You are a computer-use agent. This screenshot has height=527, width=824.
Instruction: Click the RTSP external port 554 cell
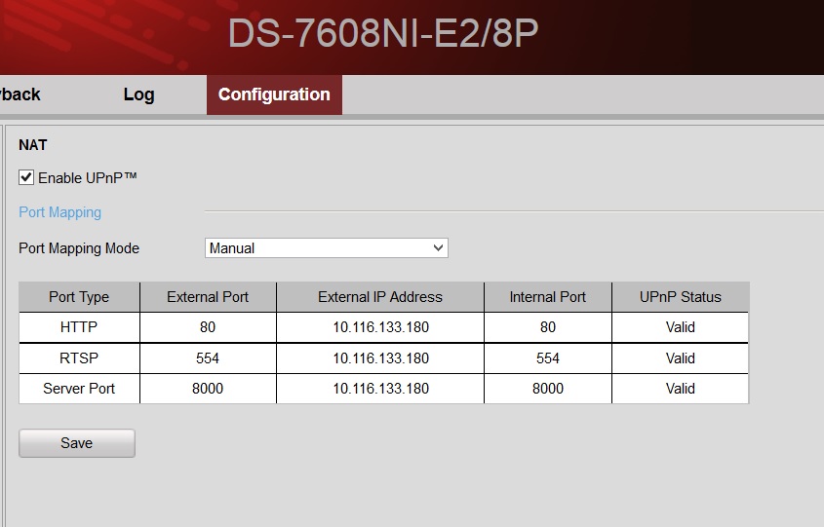point(208,358)
